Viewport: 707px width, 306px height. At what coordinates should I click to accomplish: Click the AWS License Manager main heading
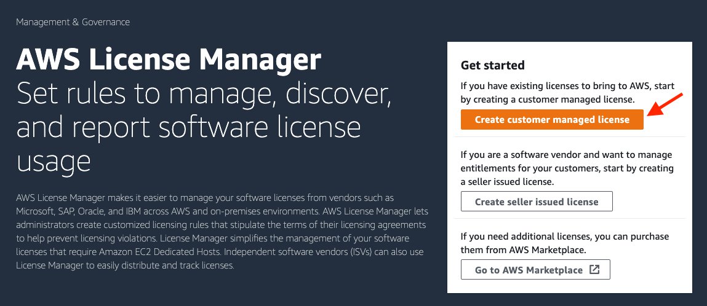[x=169, y=60]
